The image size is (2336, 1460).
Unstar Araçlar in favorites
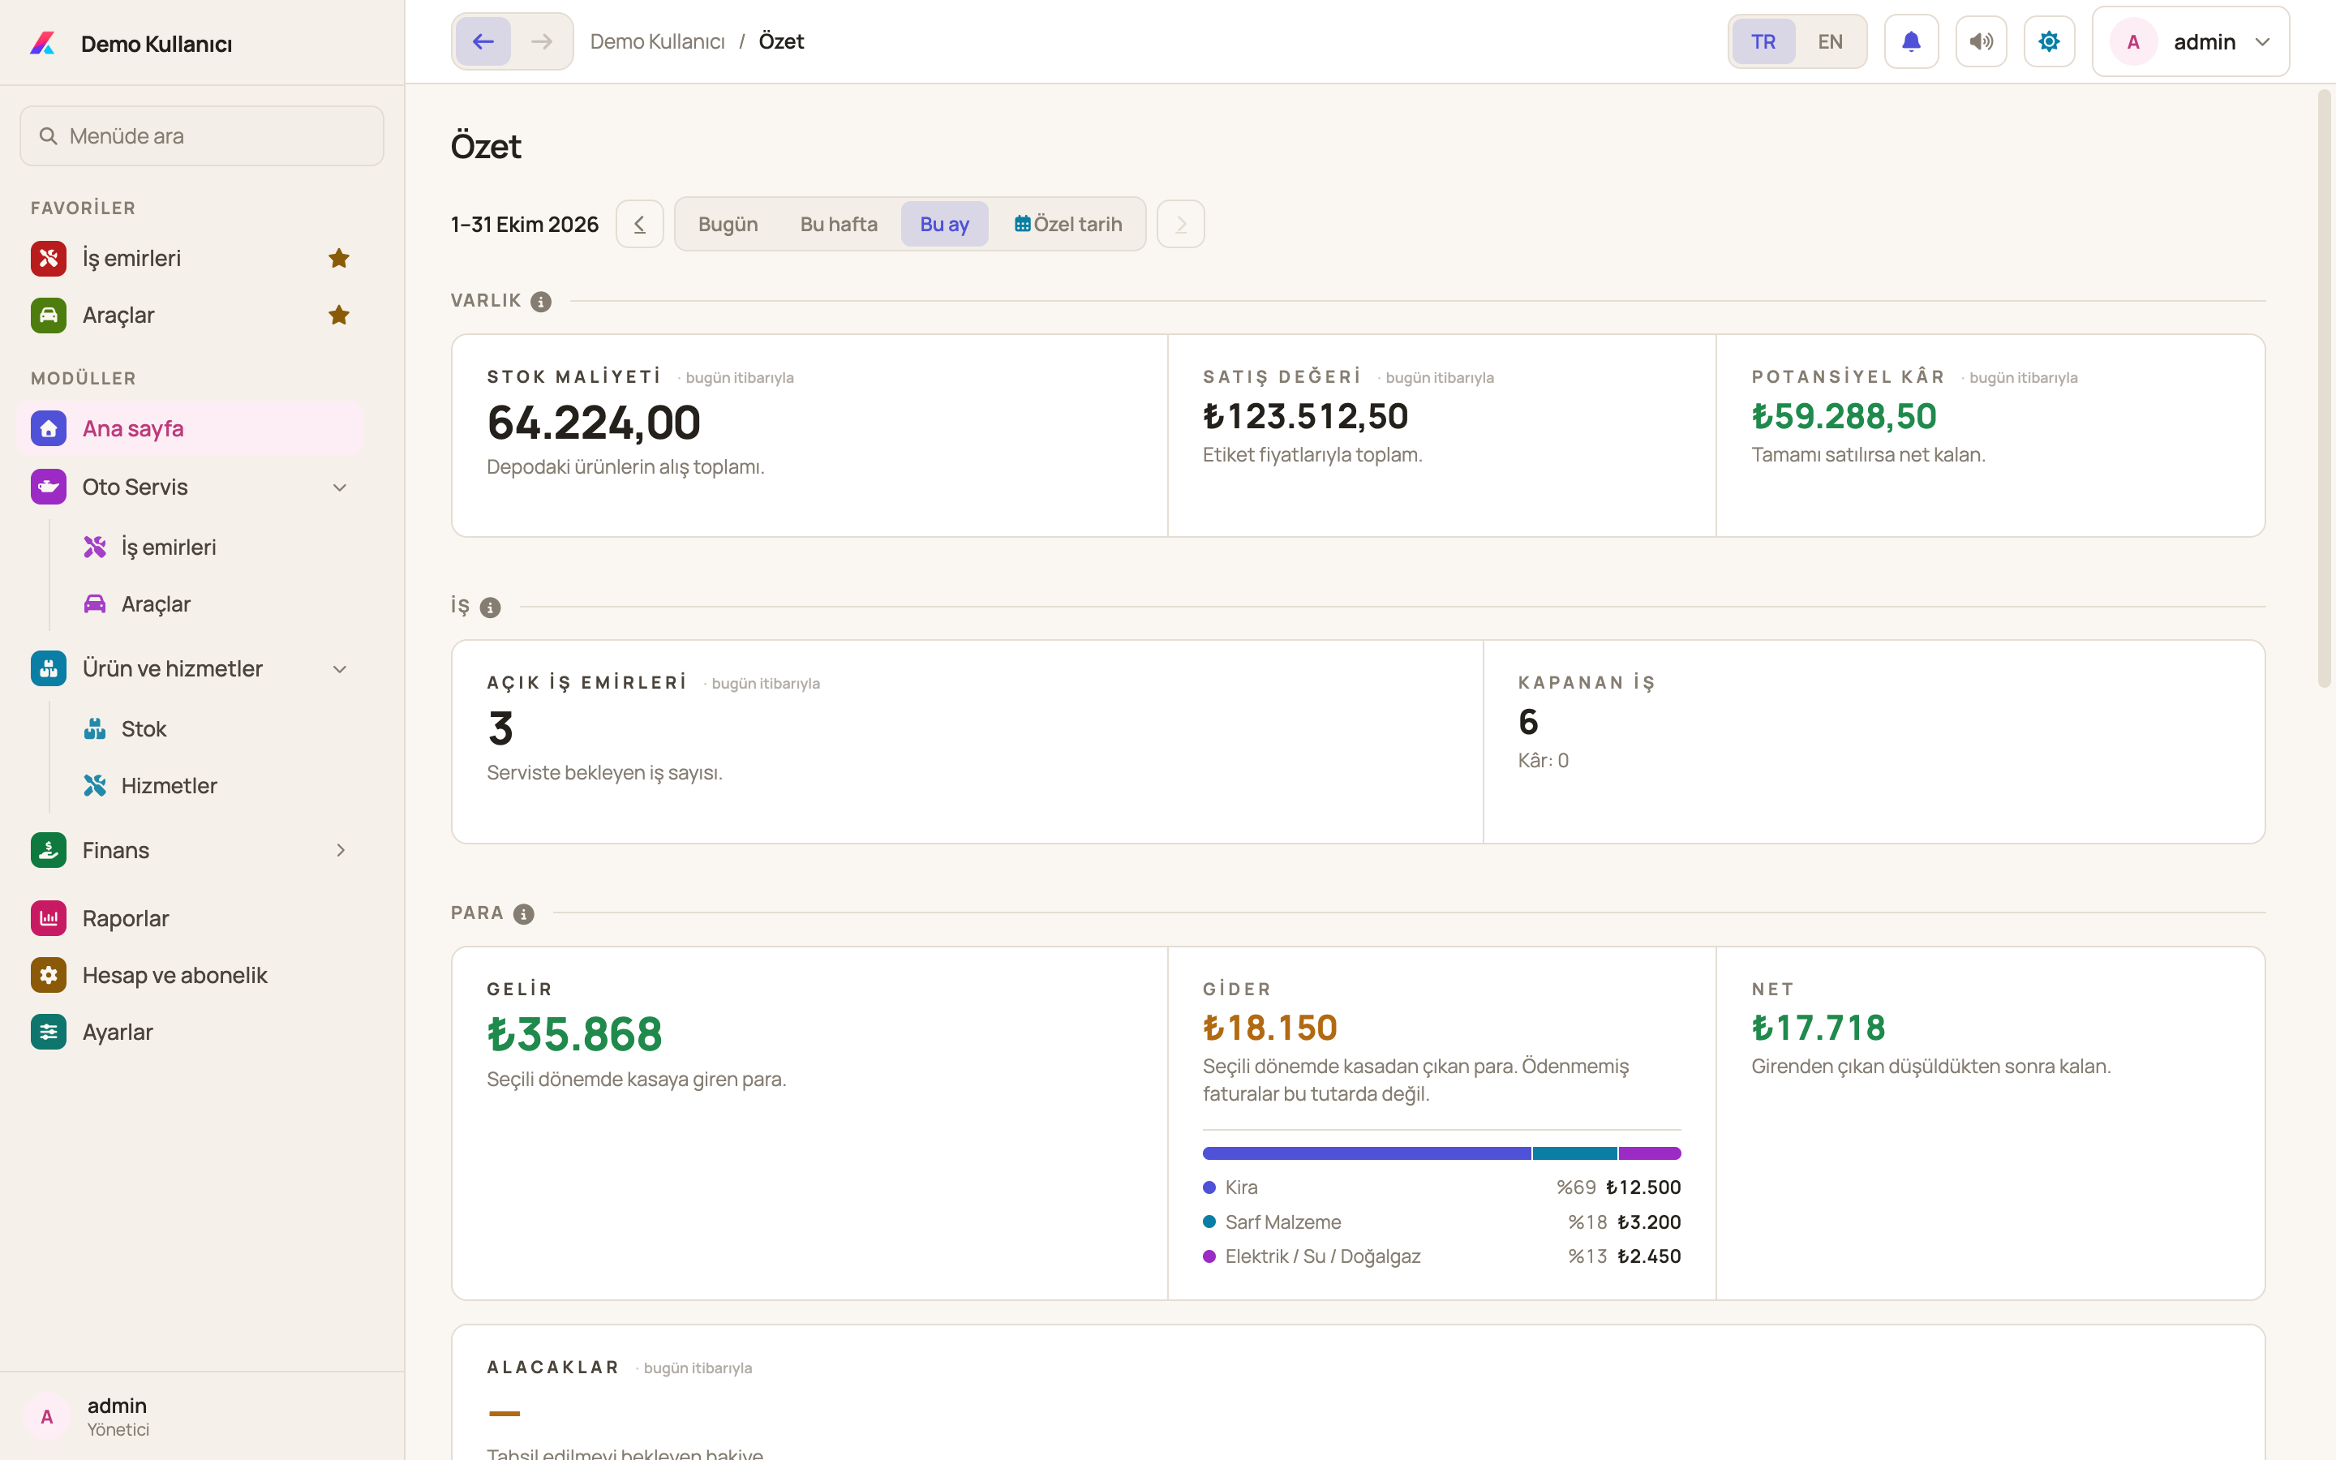pos(339,315)
